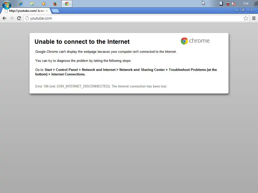Go back using the back arrow
This screenshot has width=258, height=193.
tap(5, 18)
